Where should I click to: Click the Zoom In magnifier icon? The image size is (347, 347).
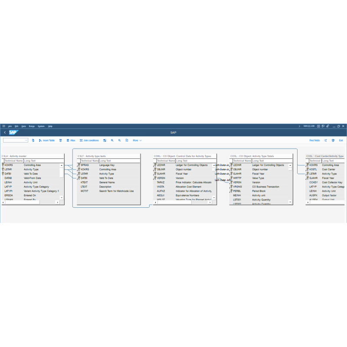[113, 140]
